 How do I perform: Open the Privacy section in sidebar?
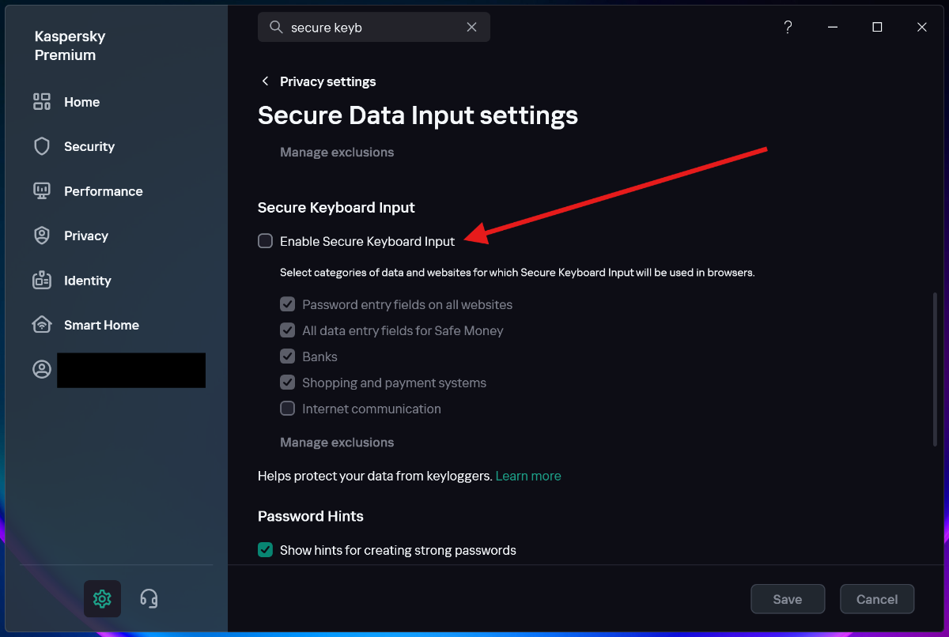pos(85,236)
